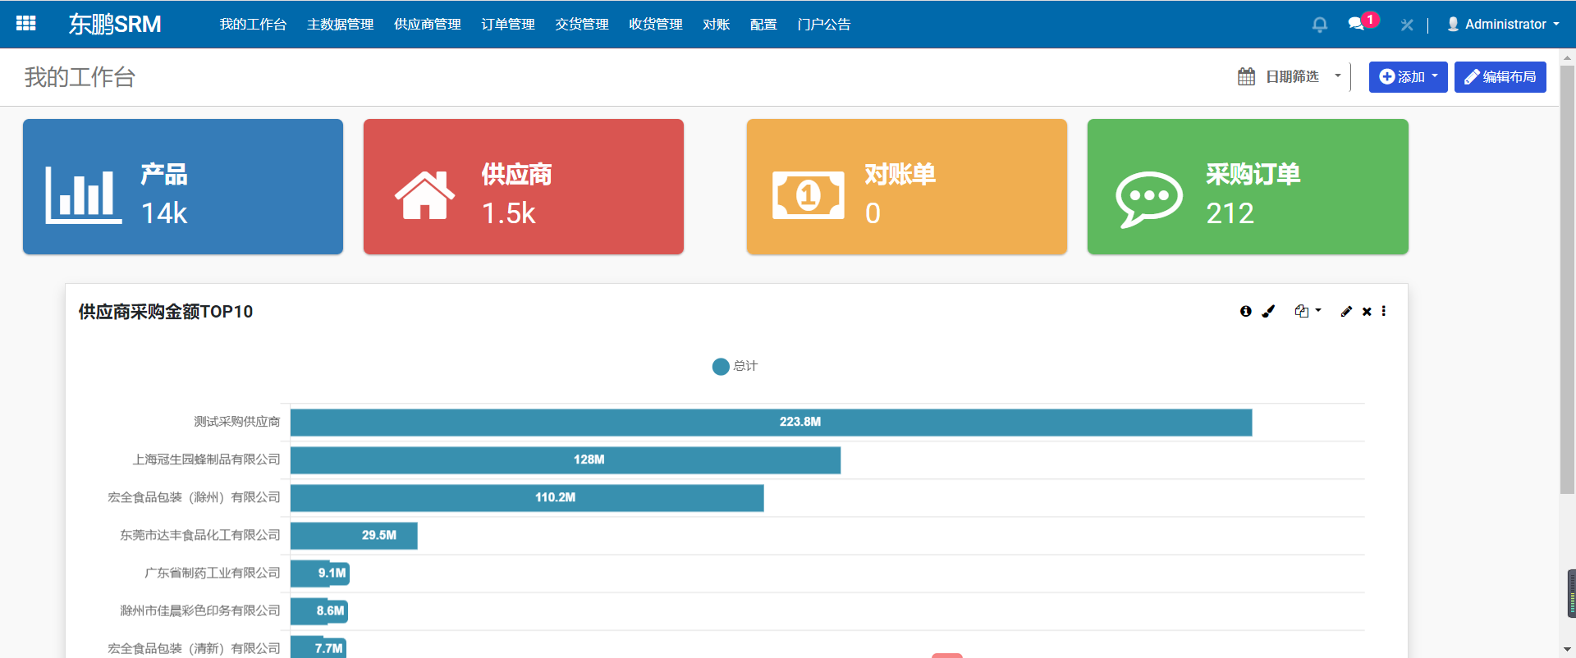
Task: Click the 东鹏SRM brand logo
Action: coord(114,25)
